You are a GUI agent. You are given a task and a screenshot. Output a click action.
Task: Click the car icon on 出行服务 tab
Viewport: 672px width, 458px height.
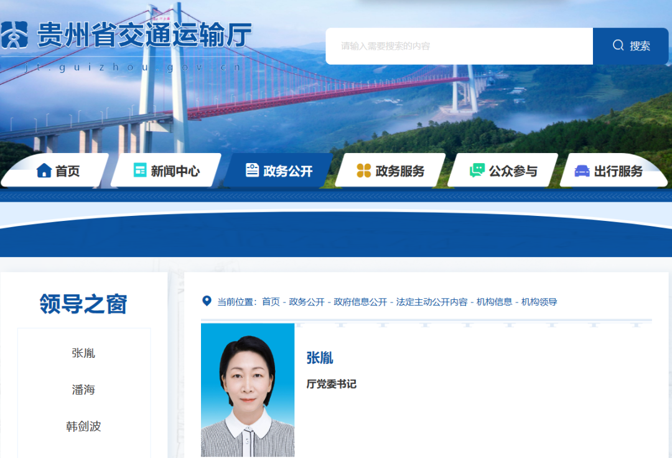coord(582,171)
